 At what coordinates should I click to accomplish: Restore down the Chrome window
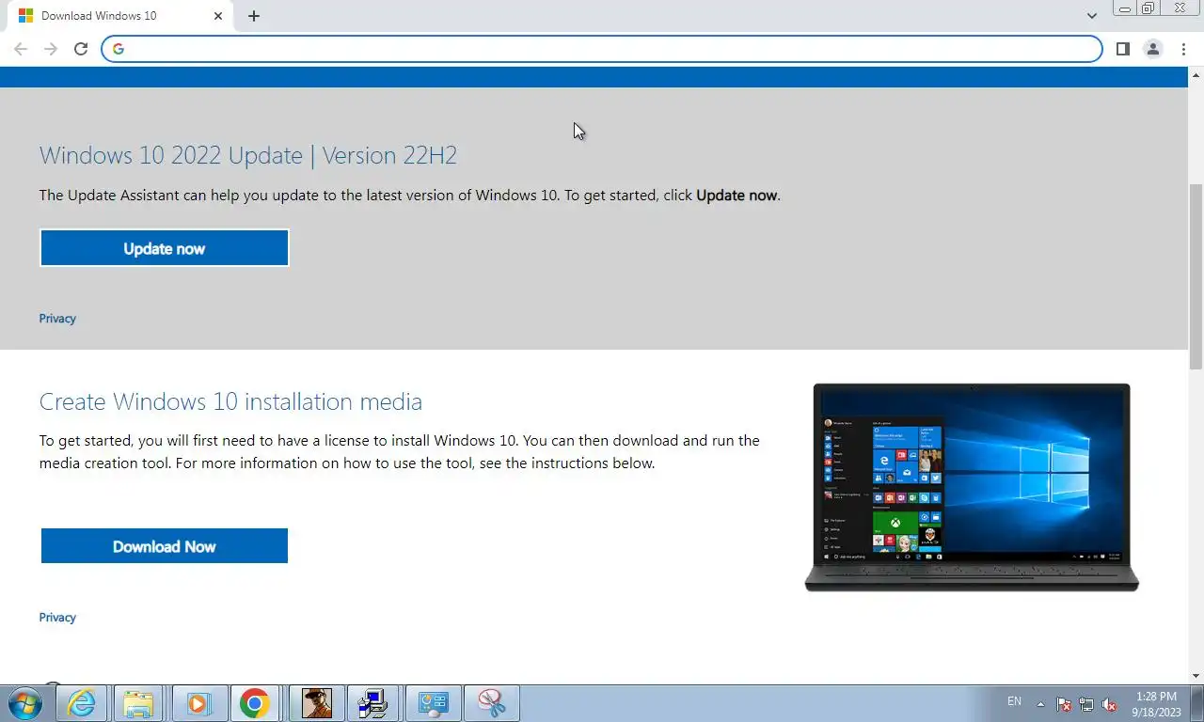pos(1149,8)
